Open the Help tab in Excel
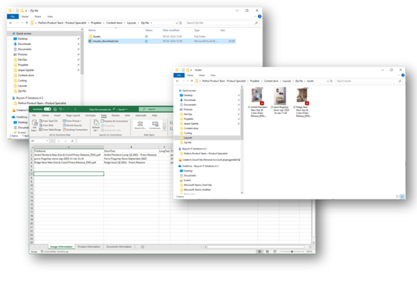This screenshot has height=281, width=417. pyautogui.click(x=154, y=115)
